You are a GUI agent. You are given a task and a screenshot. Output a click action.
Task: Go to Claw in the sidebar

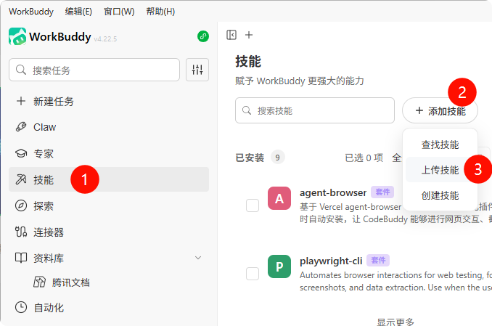pyautogui.click(x=109, y=127)
